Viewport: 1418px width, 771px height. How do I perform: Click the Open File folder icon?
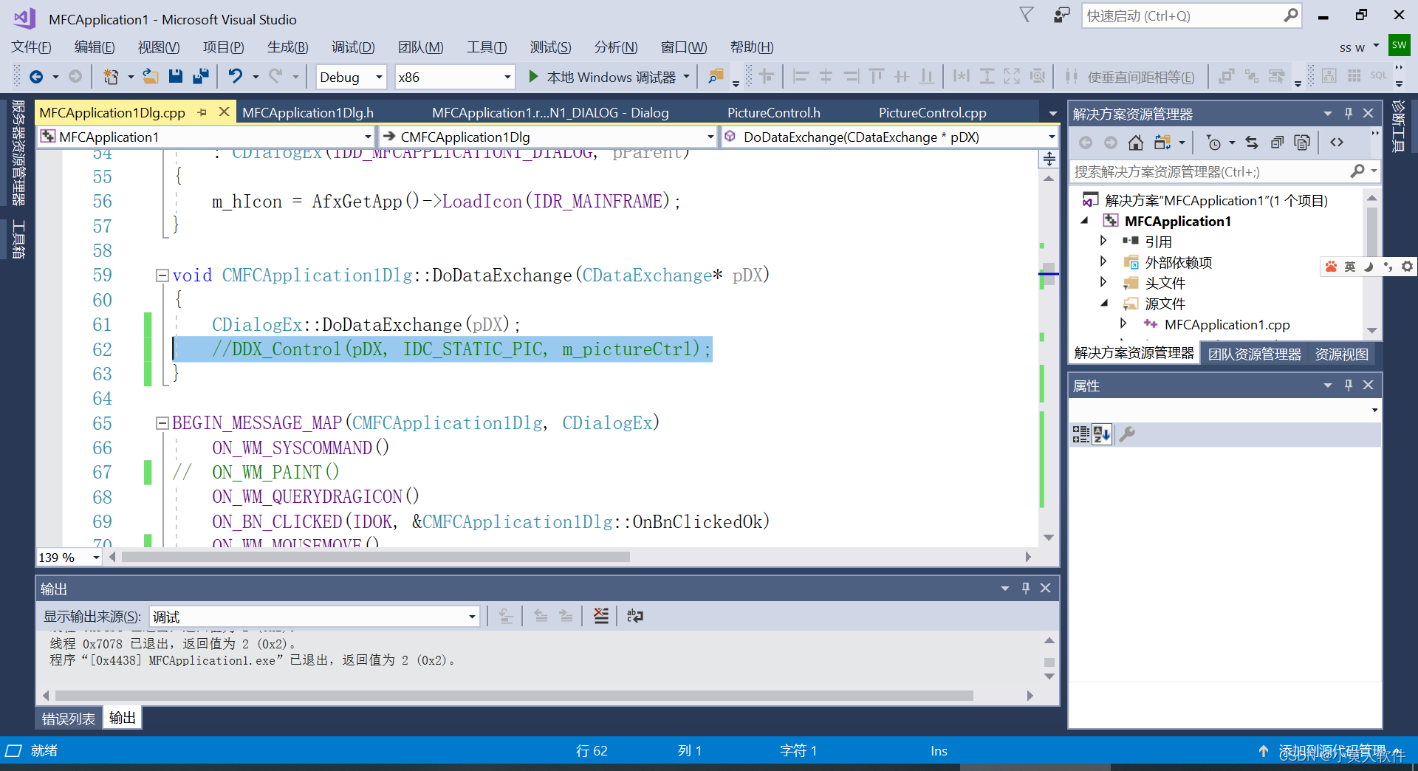pyautogui.click(x=151, y=77)
